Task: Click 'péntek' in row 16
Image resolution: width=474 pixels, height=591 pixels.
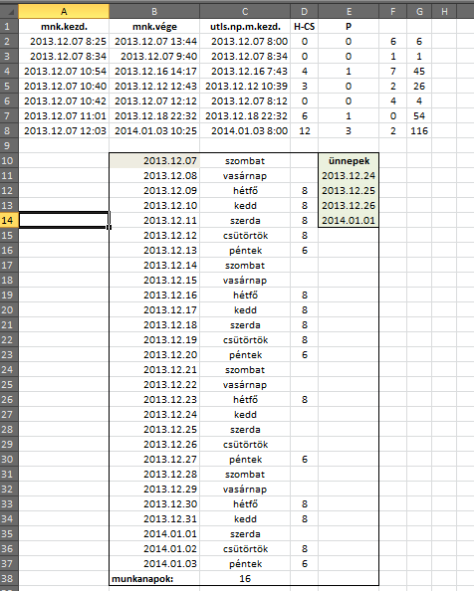Action: pyautogui.click(x=245, y=251)
